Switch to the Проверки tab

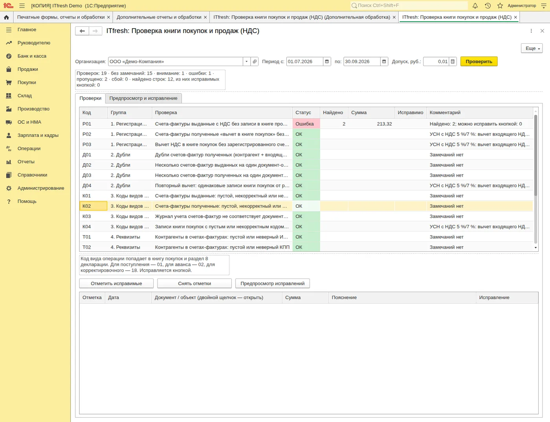click(x=90, y=98)
